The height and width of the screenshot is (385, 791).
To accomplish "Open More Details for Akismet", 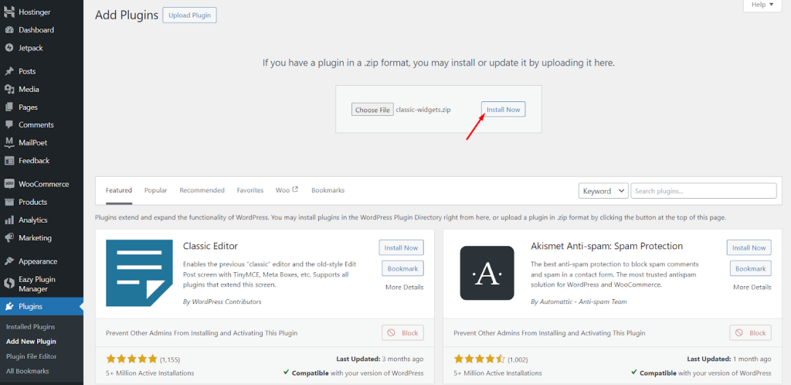I will (x=752, y=287).
